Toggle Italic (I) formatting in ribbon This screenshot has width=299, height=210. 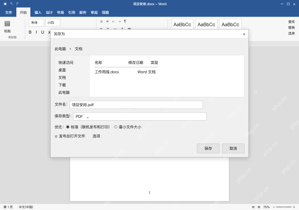click(36, 32)
